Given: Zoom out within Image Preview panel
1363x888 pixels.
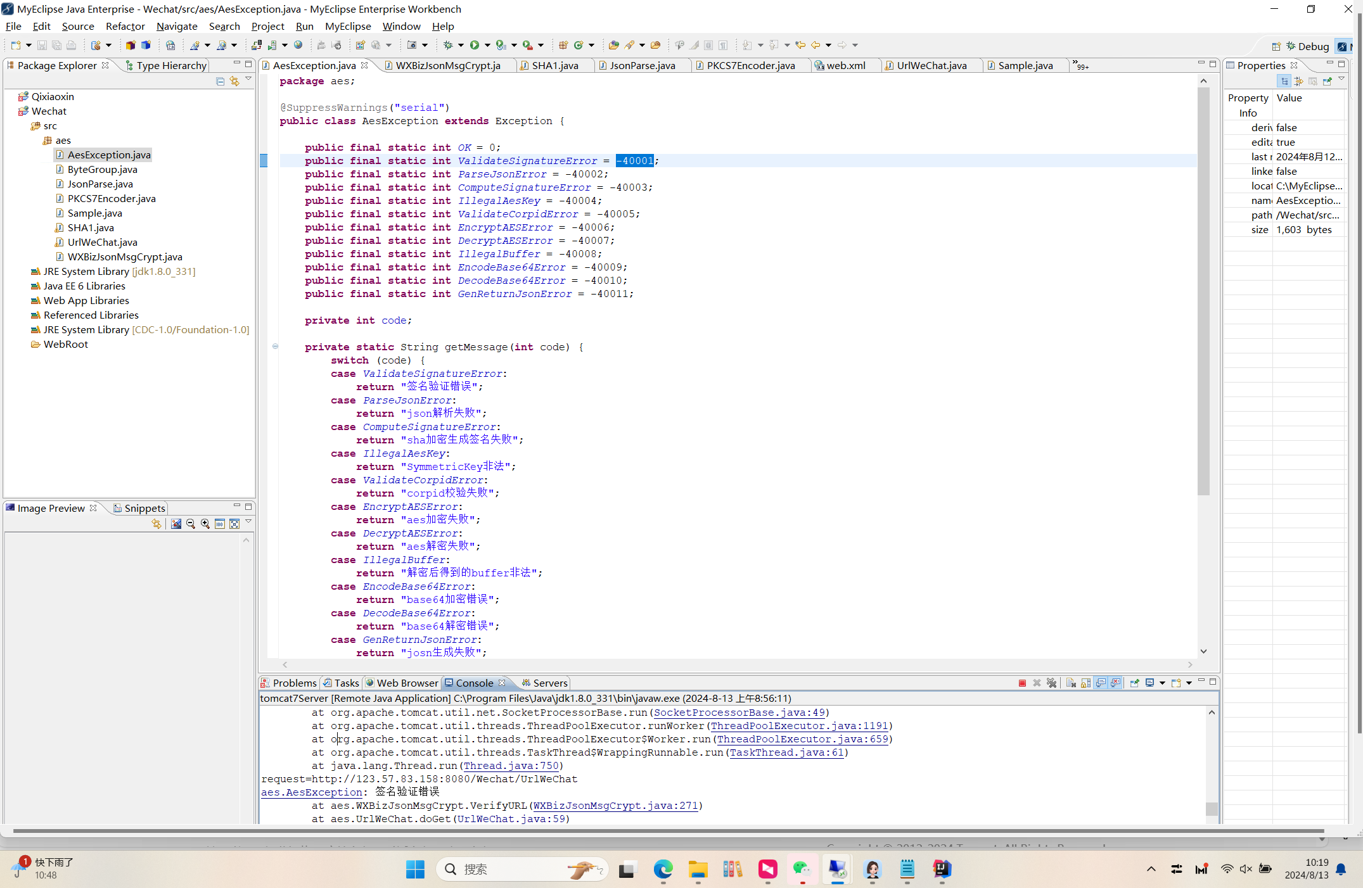Looking at the screenshot, I should (190, 524).
